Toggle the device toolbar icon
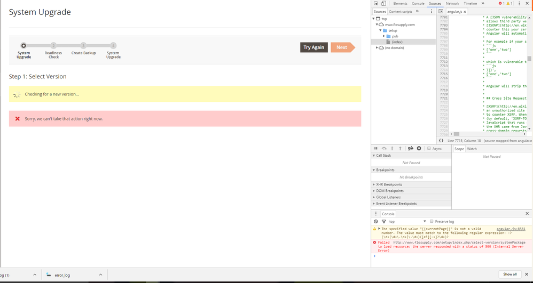533x283 pixels. (383, 4)
